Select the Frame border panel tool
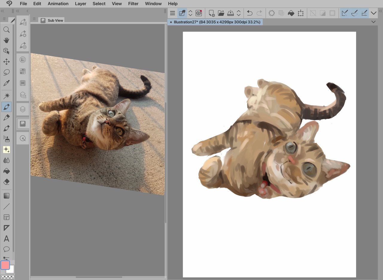 point(6,217)
